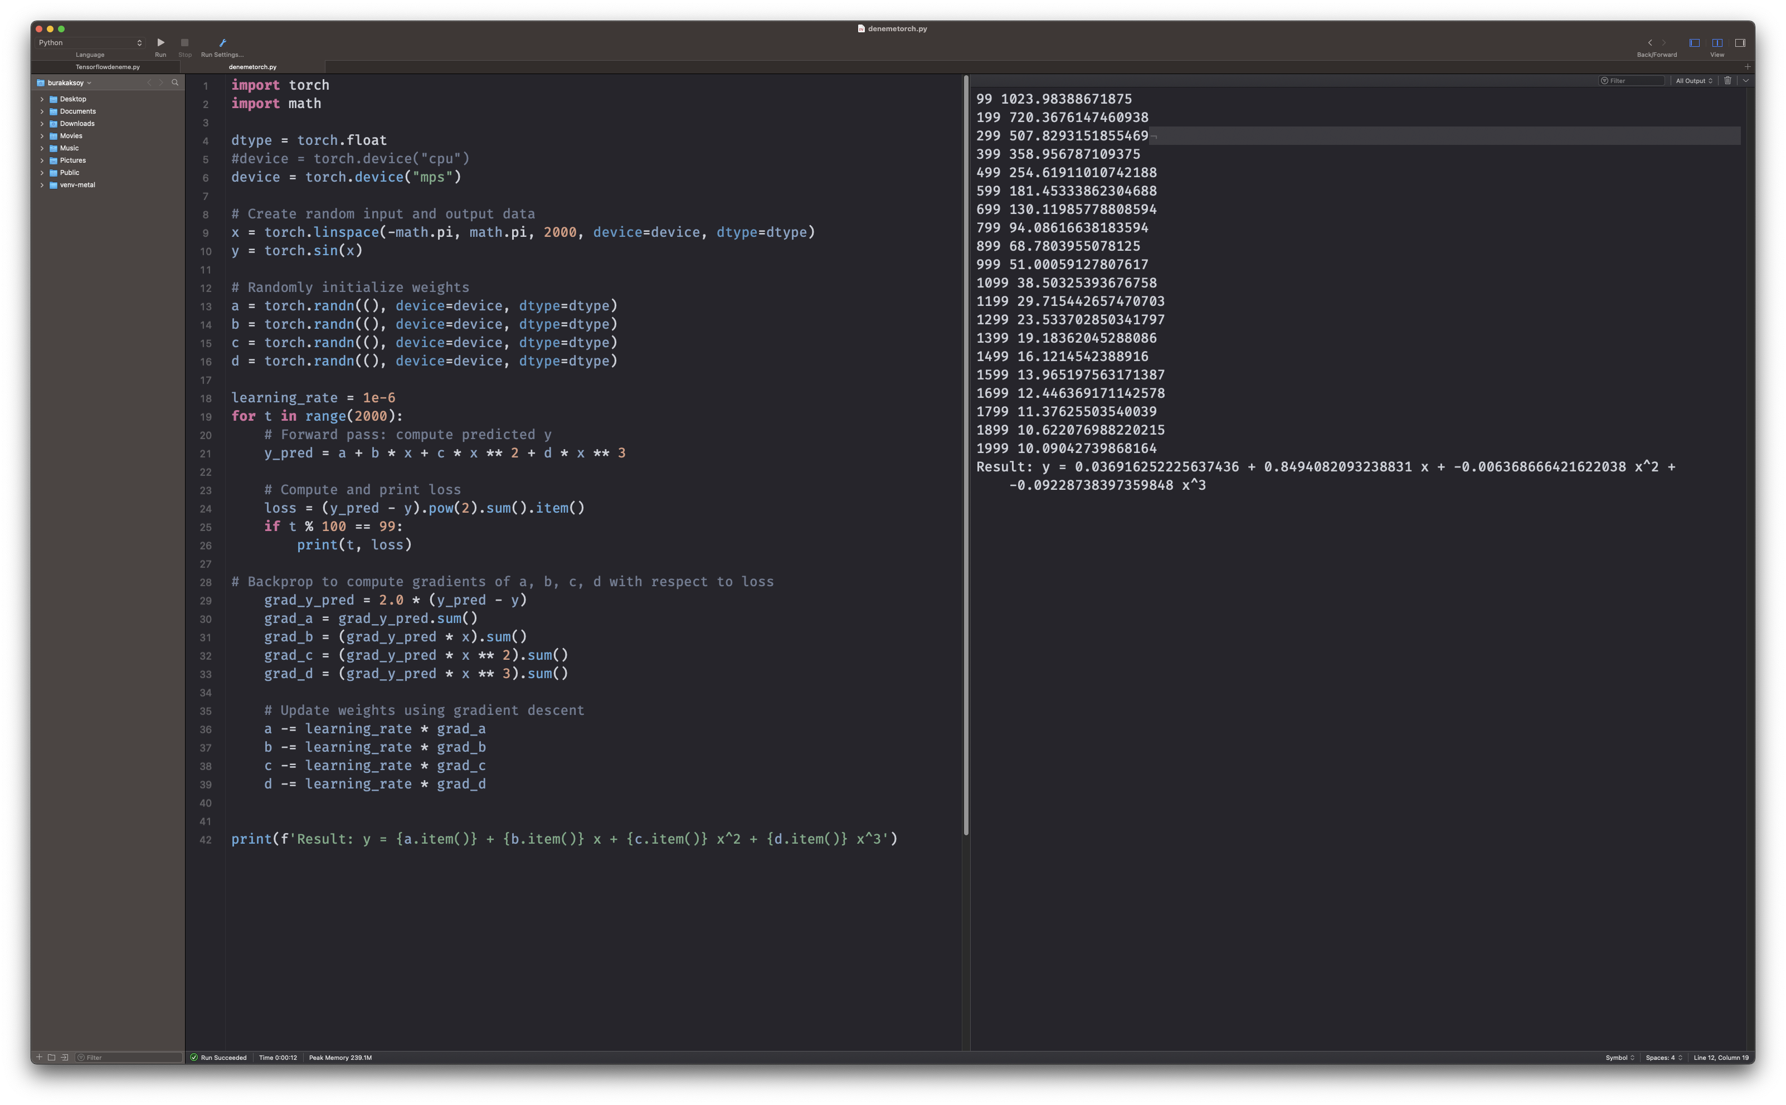Viewport: 1786px width, 1105px height.
Task: Clear console output with the trash icon
Action: coord(1727,81)
